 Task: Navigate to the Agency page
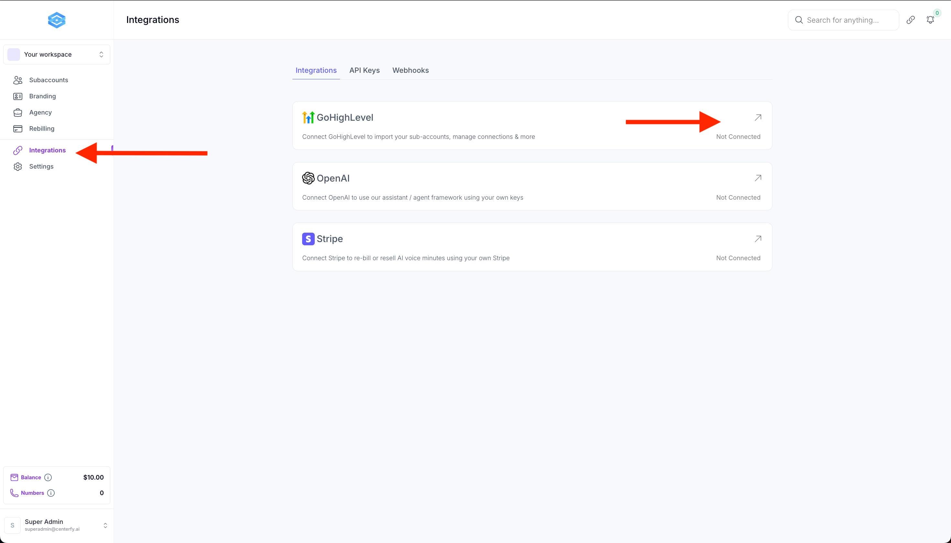tap(40, 113)
